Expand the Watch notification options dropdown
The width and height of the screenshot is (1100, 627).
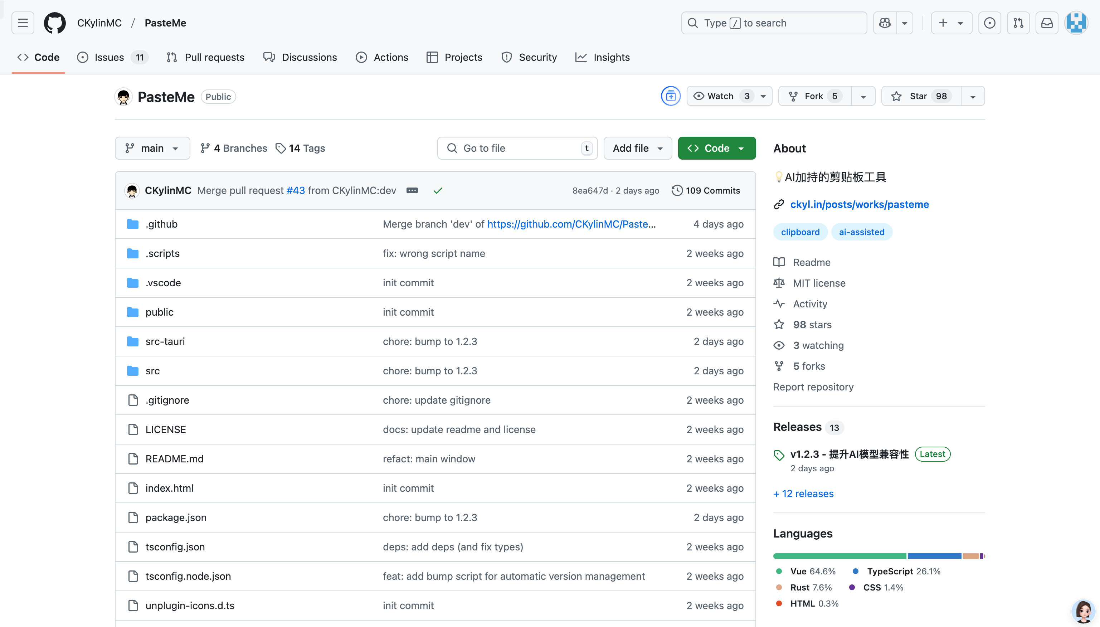click(x=763, y=97)
